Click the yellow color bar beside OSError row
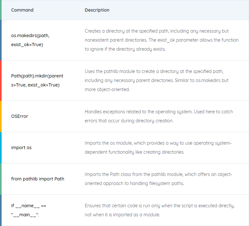The image size is (249, 226). tap(1, 116)
